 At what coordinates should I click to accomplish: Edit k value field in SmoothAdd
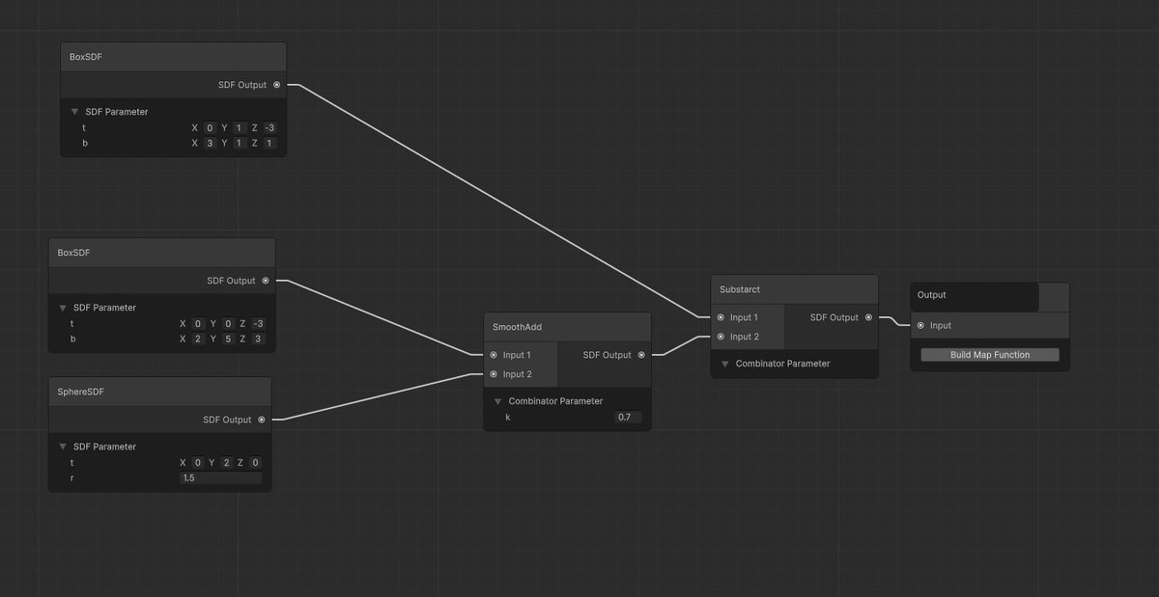pyautogui.click(x=628, y=418)
